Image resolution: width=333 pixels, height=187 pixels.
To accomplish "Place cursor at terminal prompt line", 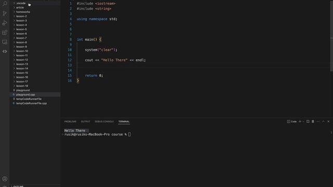I will (x=97, y=135).
